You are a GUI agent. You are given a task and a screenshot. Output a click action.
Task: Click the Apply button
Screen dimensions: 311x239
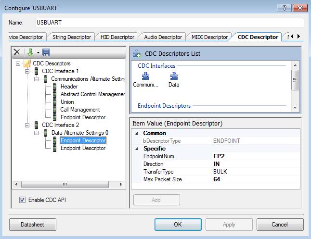[229, 225]
